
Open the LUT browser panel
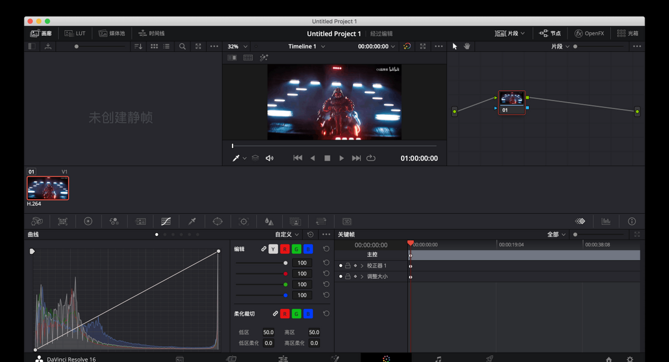[x=75, y=33]
